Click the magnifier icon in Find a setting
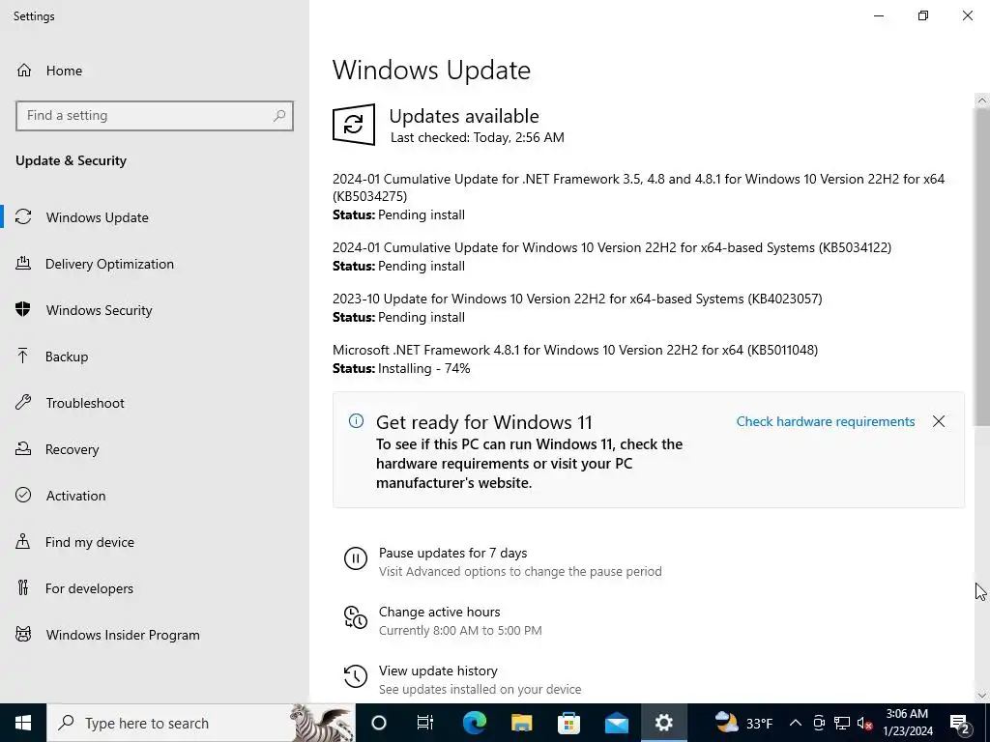 279,116
